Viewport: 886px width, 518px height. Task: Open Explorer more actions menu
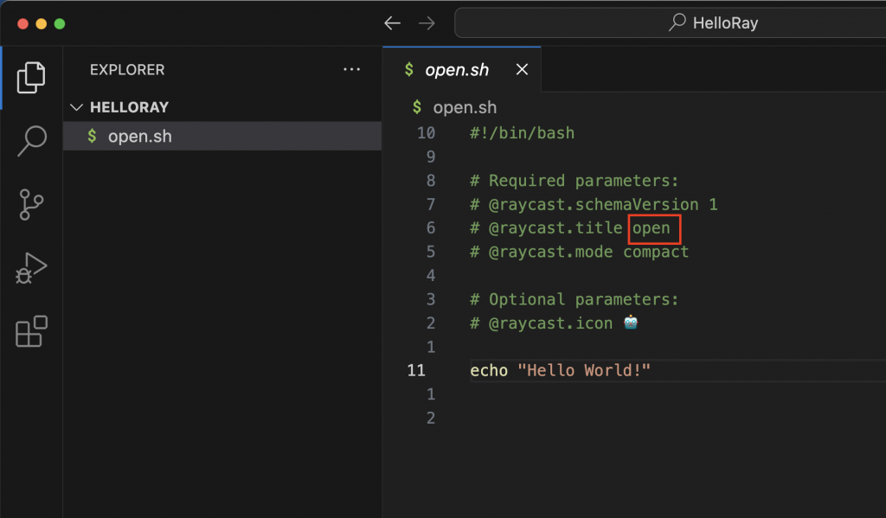pos(351,69)
